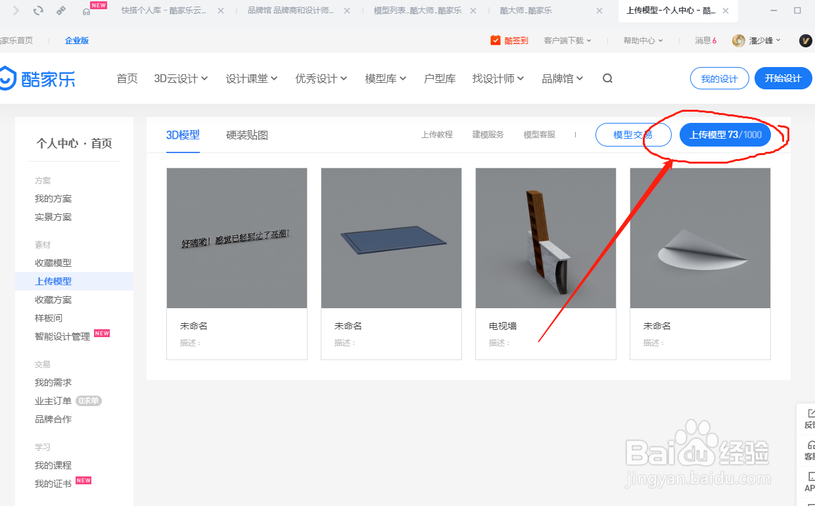Open 户型库 in main navigation
This screenshot has width=815, height=506.
tap(440, 78)
